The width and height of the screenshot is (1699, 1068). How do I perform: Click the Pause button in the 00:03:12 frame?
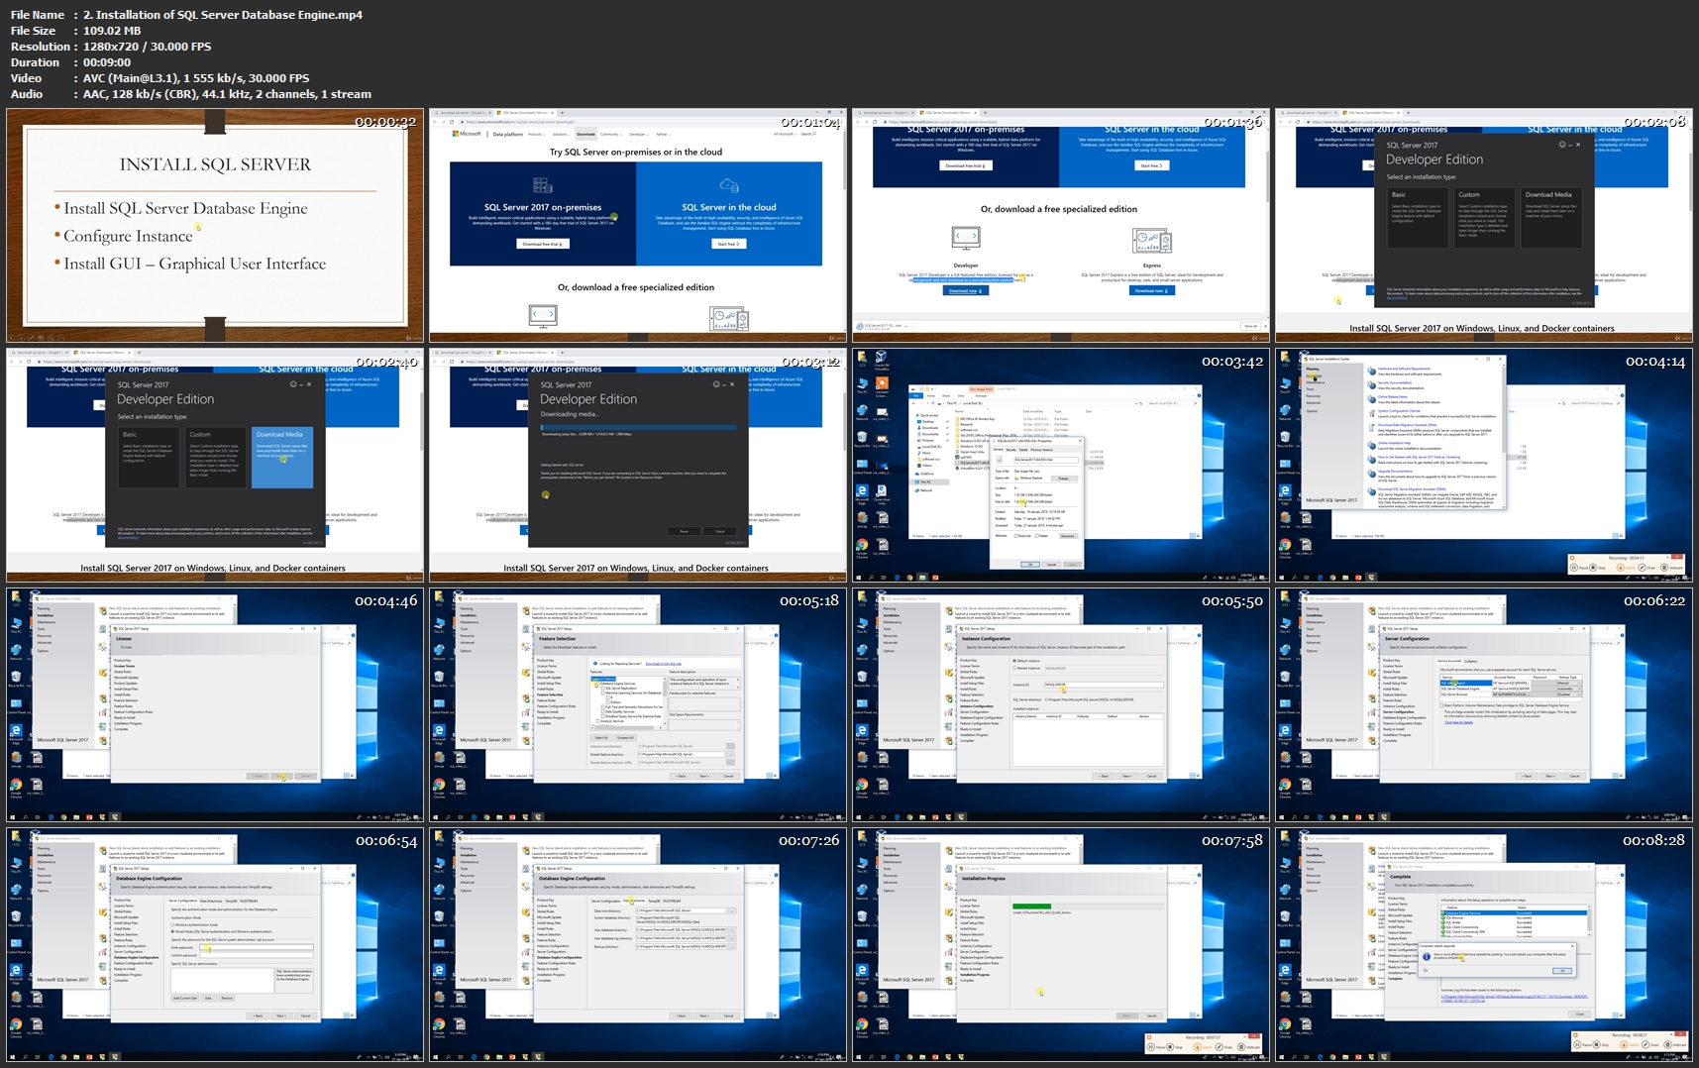coord(684,531)
